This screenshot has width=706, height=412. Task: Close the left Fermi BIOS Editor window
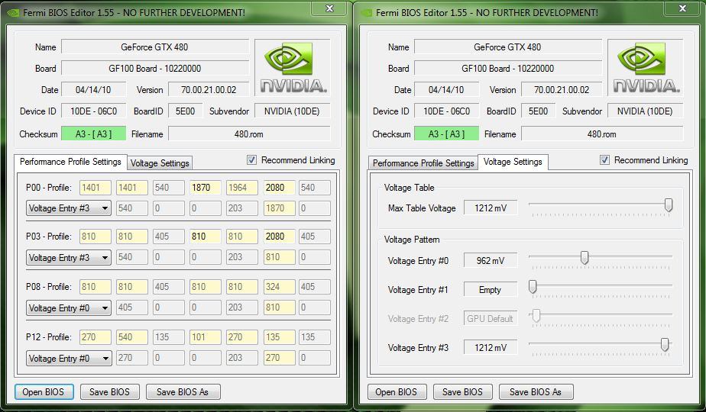click(x=329, y=8)
